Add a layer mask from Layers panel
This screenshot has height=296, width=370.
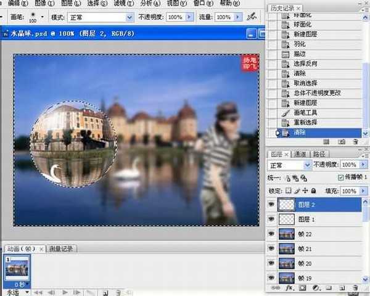(x=303, y=288)
